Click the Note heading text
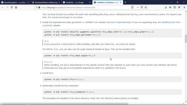Image resolution: width=187 pixels, height=105 pixels. click(x=46, y=41)
